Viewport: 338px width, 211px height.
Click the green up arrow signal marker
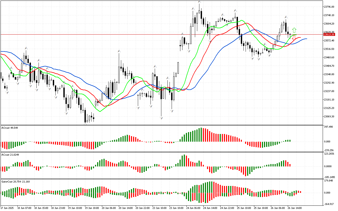294,30
